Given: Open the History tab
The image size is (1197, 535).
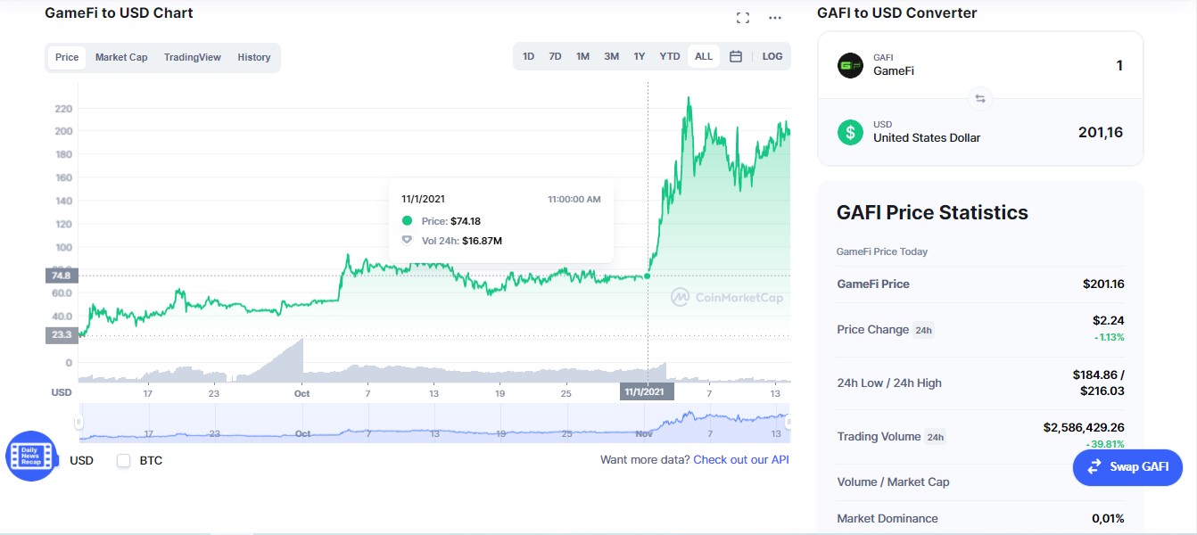Looking at the screenshot, I should (254, 57).
